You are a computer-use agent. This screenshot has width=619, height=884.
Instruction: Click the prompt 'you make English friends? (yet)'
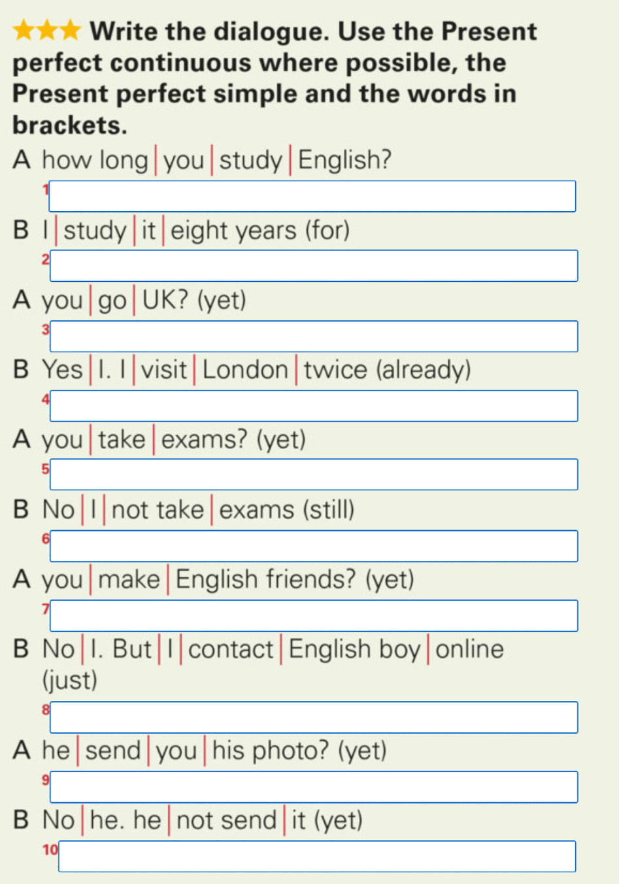[x=228, y=580]
